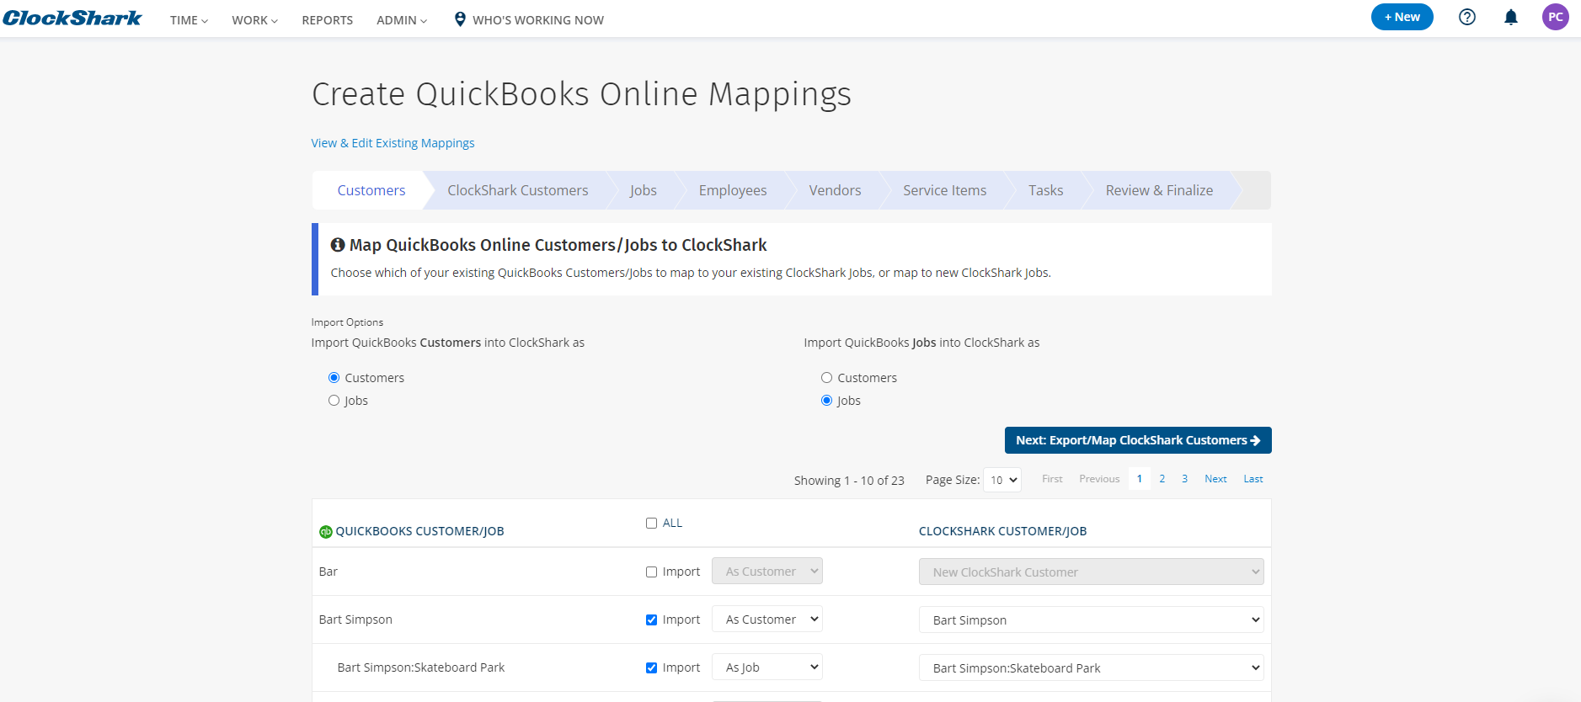This screenshot has height=702, width=1581.
Task: Check Import for the Bar row
Action: click(651, 572)
